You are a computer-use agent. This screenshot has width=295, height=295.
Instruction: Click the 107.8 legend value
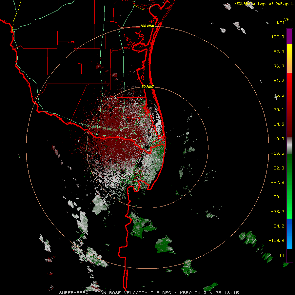278,37
